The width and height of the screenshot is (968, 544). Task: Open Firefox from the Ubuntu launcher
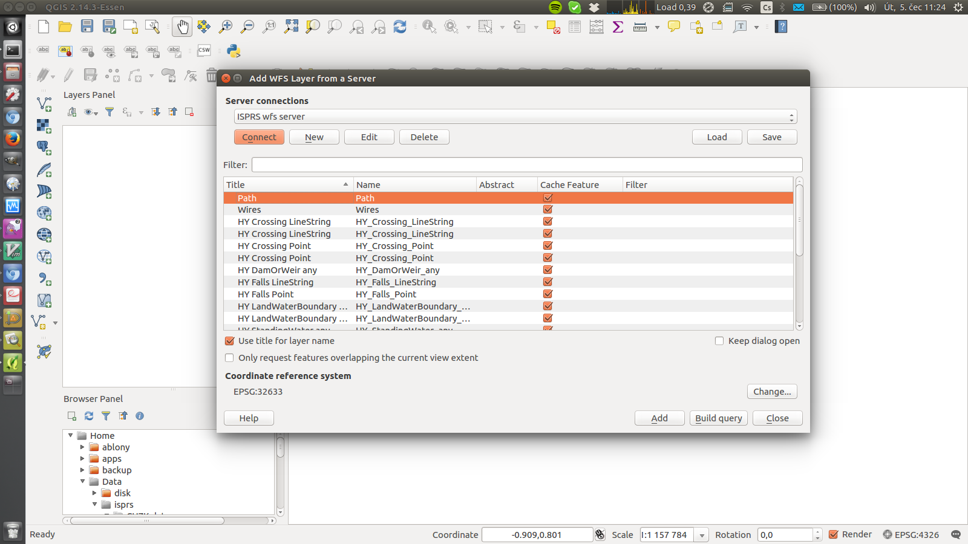tap(13, 138)
